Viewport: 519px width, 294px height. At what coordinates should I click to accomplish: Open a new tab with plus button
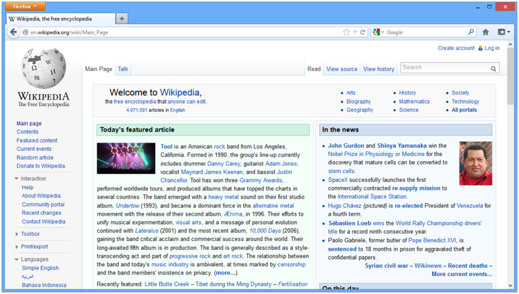pyautogui.click(x=122, y=19)
